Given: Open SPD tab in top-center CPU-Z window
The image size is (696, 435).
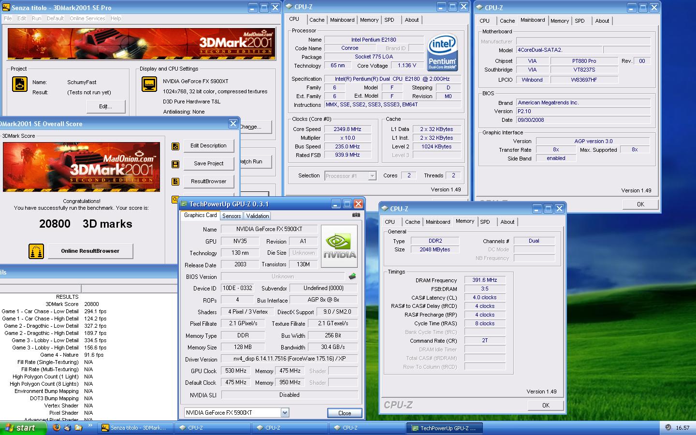Looking at the screenshot, I should pyautogui.click(x=390, y=20).
